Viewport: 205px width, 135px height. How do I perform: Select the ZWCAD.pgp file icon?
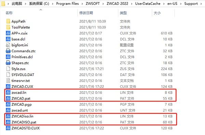coord(8,104)
